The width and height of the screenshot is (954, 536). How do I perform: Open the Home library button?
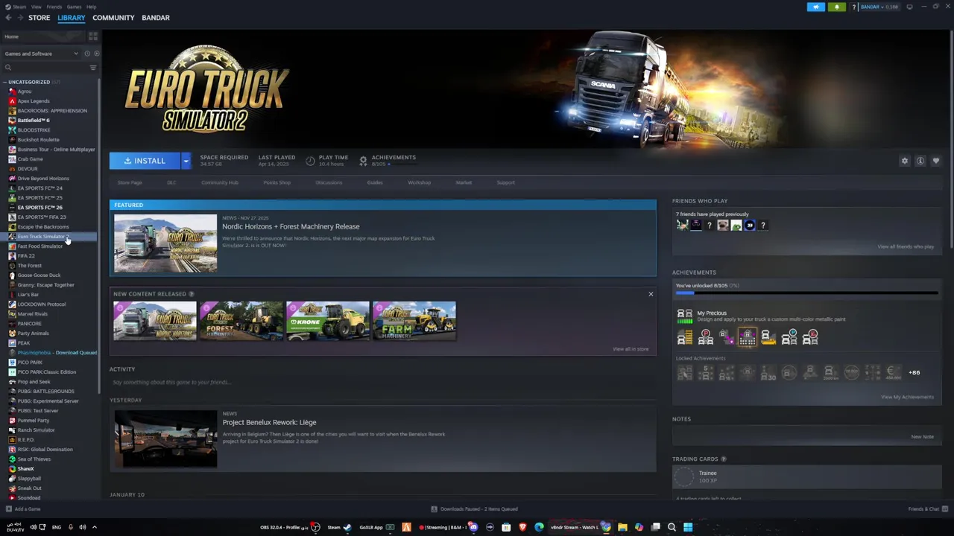[x=45, y=36]
